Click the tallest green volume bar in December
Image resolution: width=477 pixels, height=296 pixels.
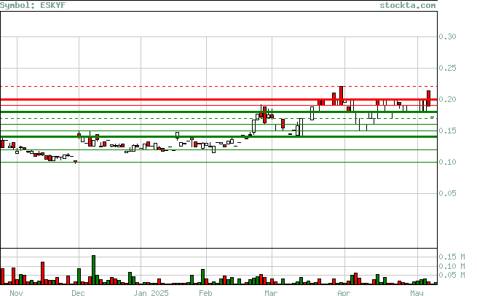point(93,270)
